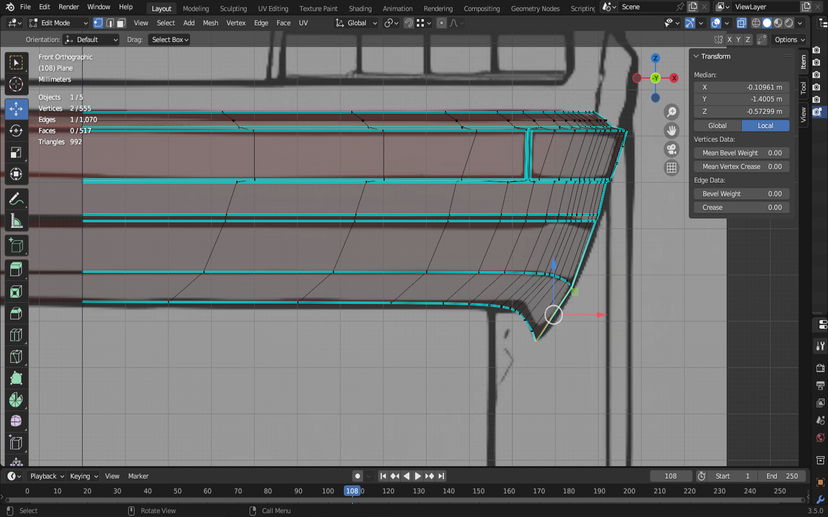Open Output properties tab
The width and height of the screenshot is (828, 517).
coord(821,385)
